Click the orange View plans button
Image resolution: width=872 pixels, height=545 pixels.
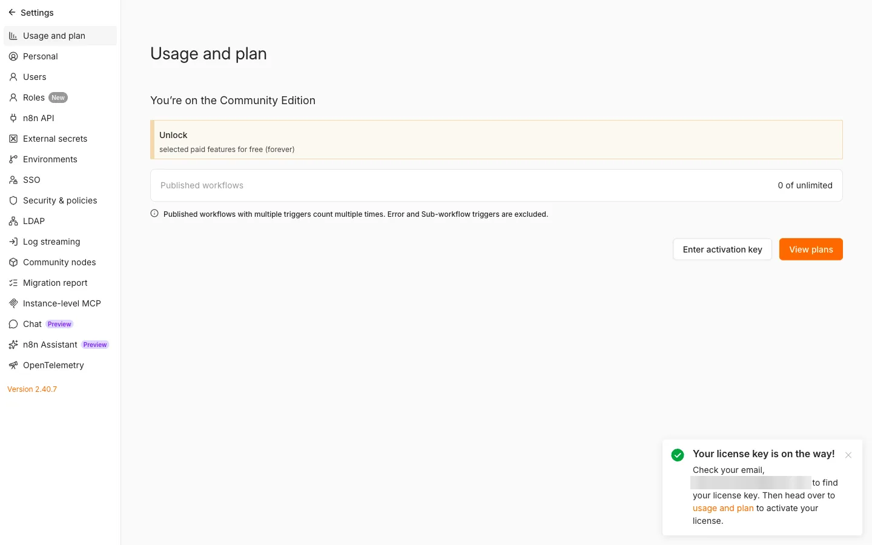811,249
